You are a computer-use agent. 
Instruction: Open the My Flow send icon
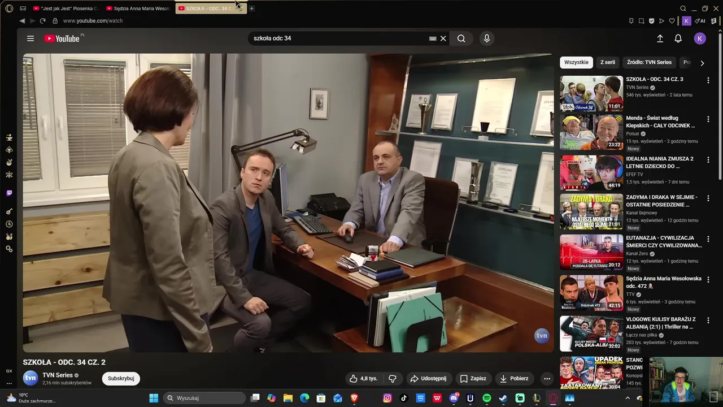[x=661, y=21]
